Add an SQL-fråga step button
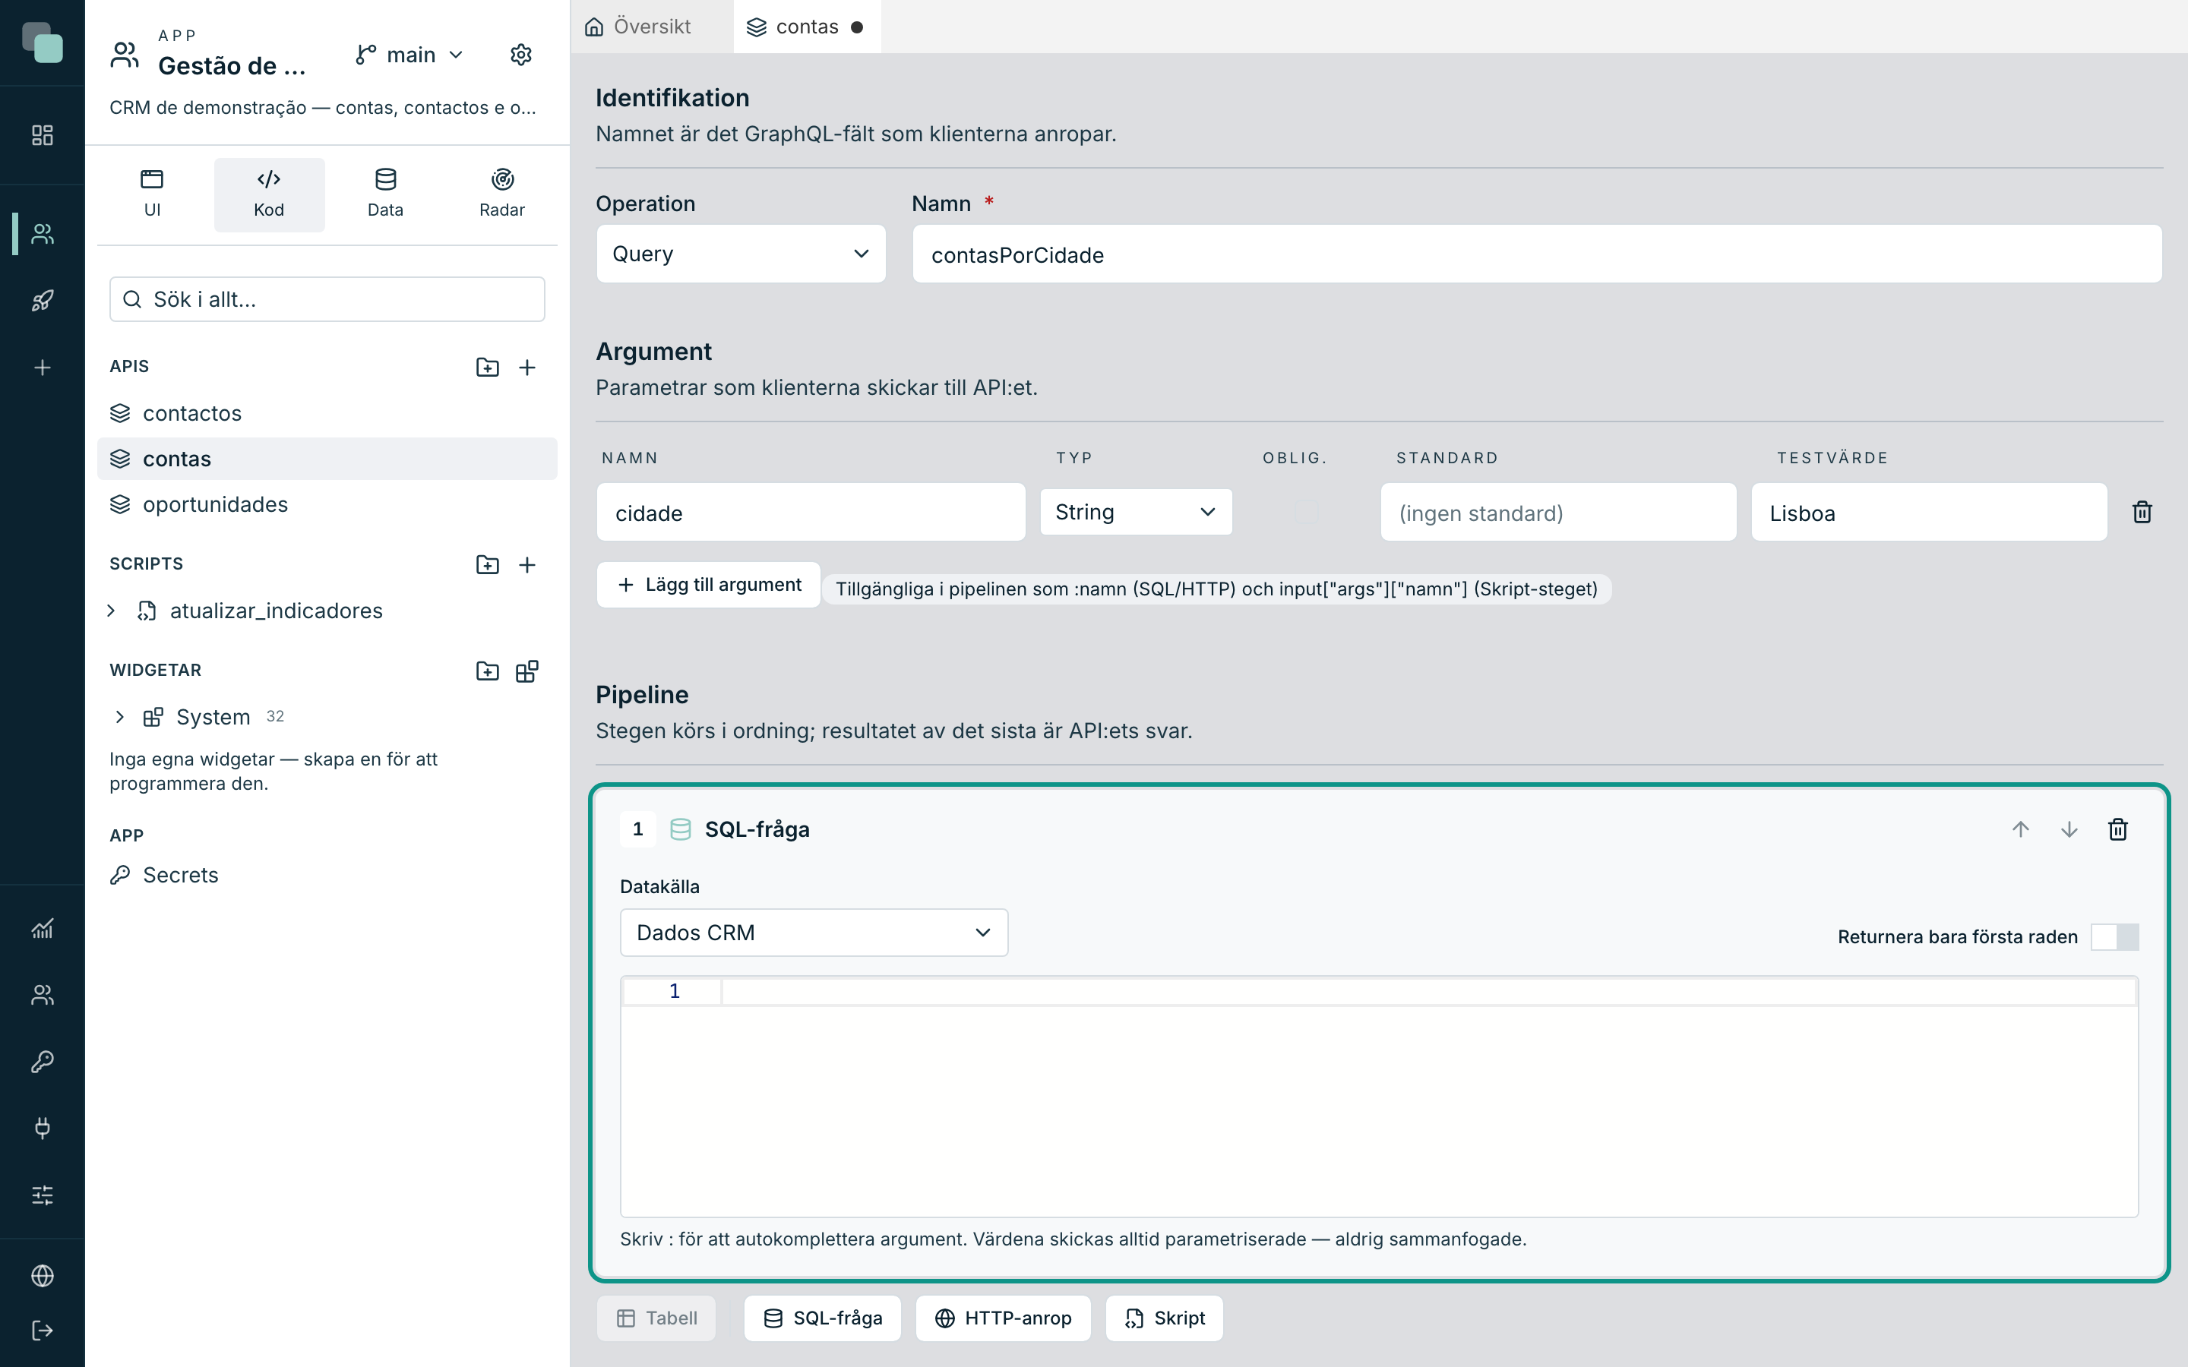This screenshot has height=1367, width=2188. (x=823, y=1318)
